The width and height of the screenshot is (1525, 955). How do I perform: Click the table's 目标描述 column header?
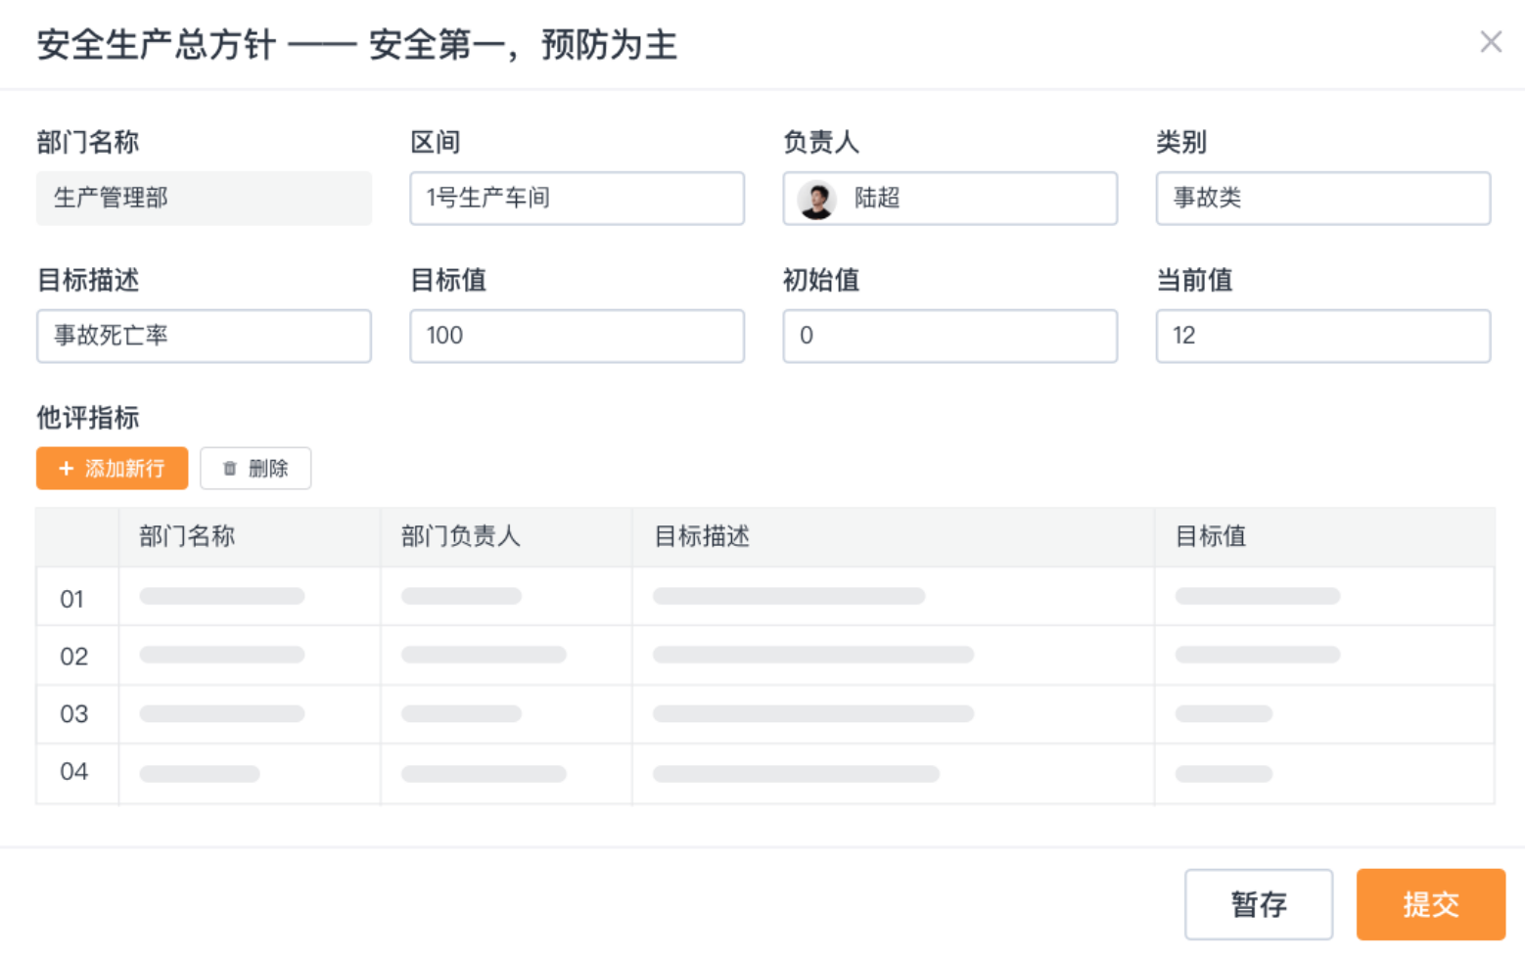pos(702,536)
